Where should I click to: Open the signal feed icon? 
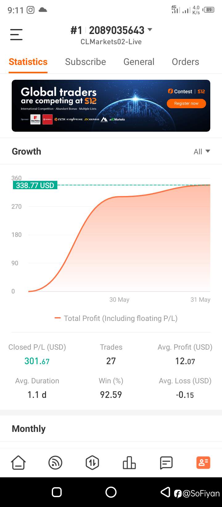click(55, 463)
